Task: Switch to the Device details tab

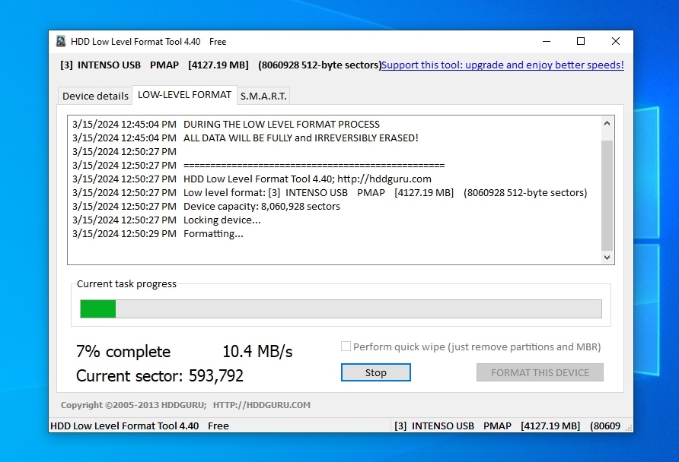Action: tap(95, 96)
